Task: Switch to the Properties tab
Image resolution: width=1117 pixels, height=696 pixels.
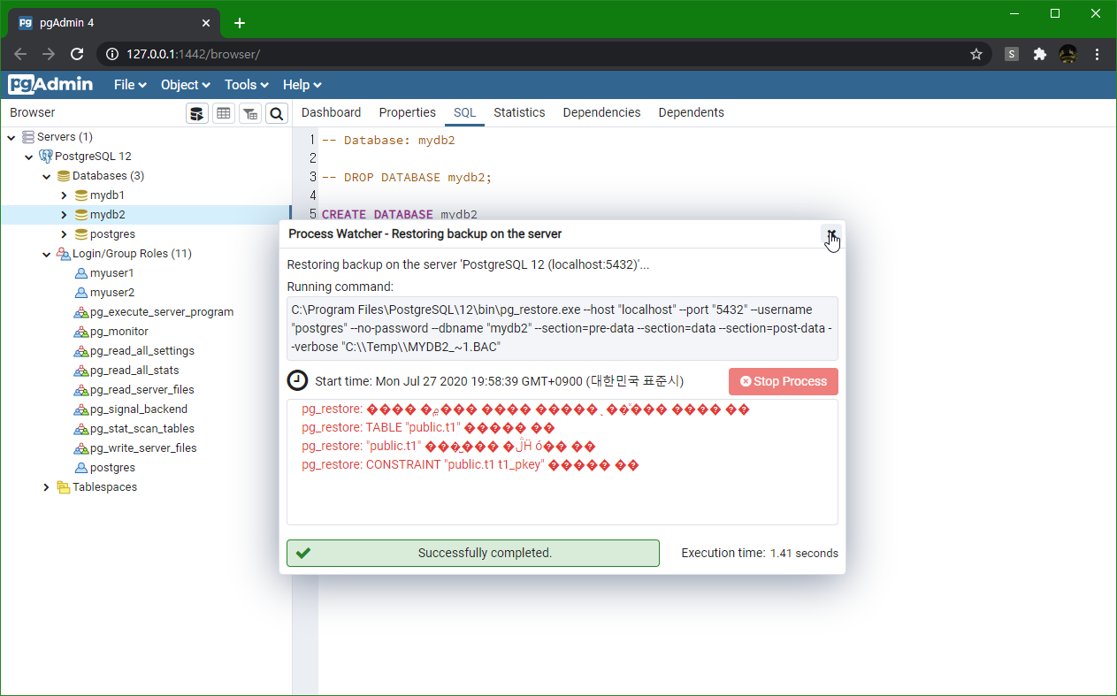Action: [x=407, y=112]
